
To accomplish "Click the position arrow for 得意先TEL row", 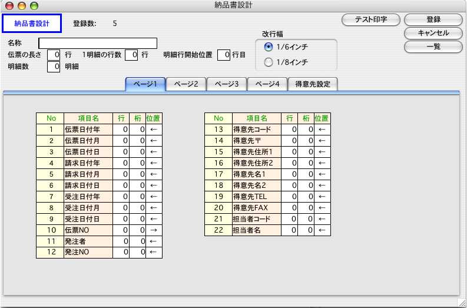I will [322, 197].
